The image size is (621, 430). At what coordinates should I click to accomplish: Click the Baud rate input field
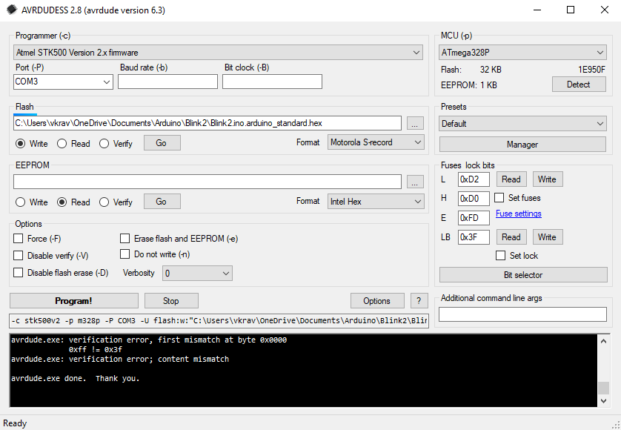point(167,82)
